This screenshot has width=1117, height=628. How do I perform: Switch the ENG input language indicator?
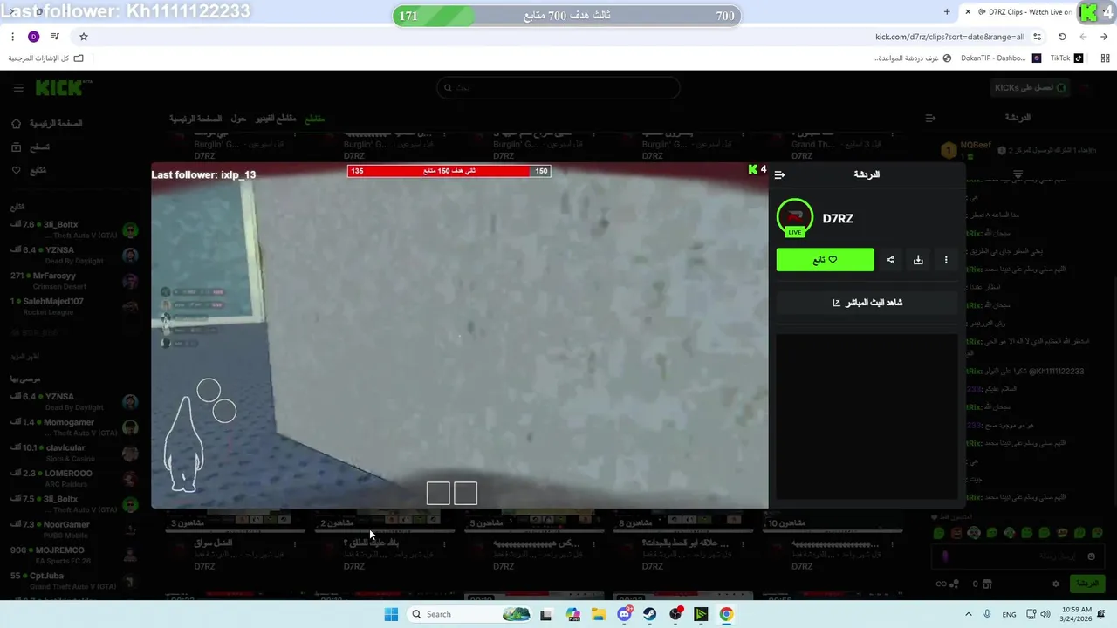coord(1009,614)
